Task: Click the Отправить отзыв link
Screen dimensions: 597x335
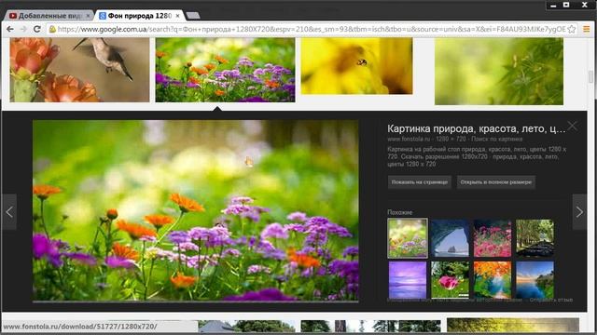Action: (x=551, y=300)
